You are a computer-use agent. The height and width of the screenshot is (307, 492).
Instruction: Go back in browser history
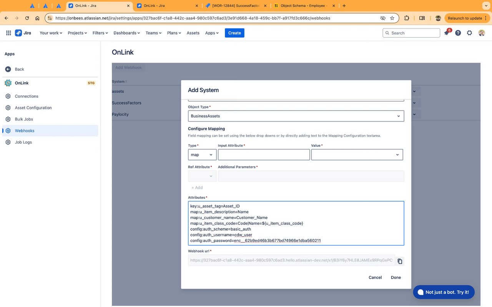coord(6,18)
